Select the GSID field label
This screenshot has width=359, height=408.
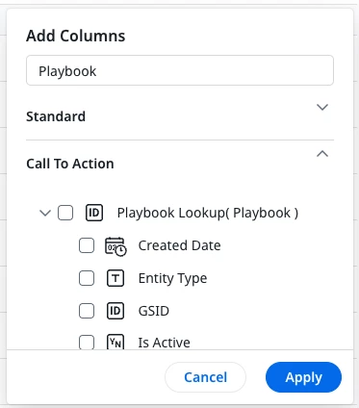(x=154, y=311)
